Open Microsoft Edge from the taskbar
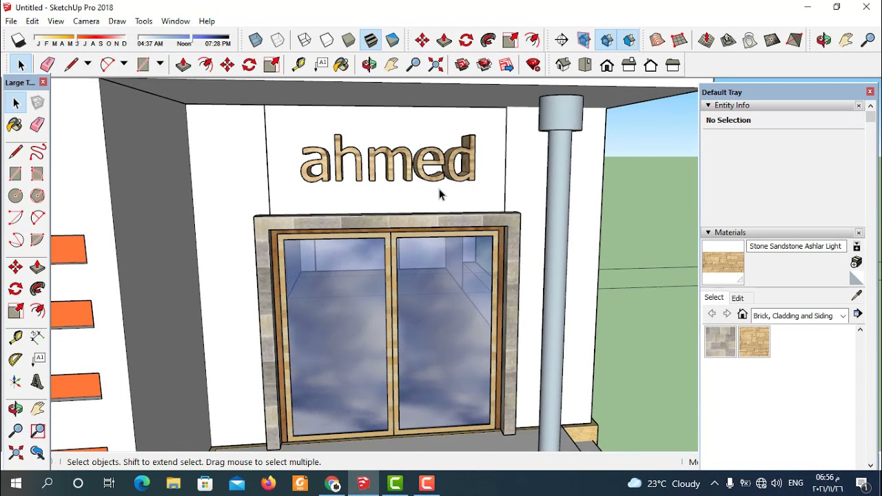Image resolution: width=882 pixels, height=496 pixels. point(142,484)
